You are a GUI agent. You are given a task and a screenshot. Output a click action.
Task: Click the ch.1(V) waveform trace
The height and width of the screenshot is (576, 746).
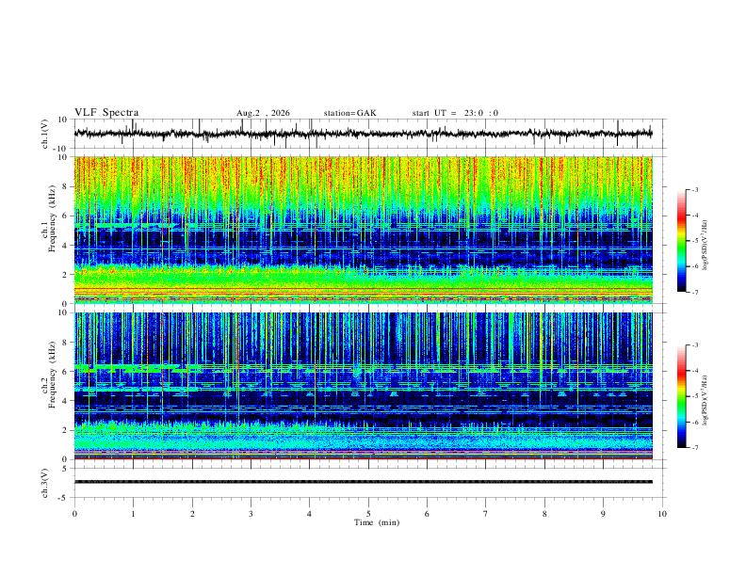click(363, 134)
